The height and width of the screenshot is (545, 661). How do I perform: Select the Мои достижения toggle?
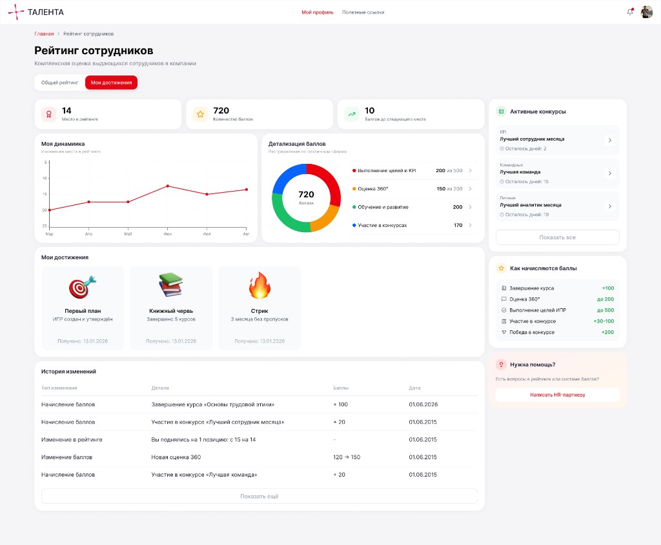pyautogui.click(x=111, y=83)
